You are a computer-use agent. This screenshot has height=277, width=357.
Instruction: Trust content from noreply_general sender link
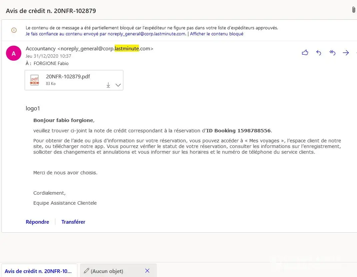click(105, 34)
